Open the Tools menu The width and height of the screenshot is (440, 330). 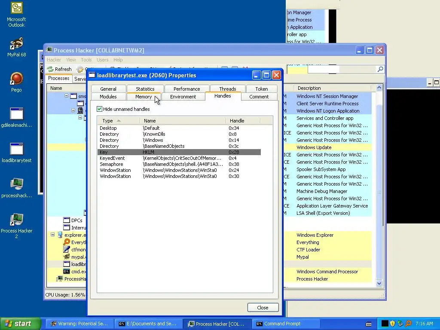(86, 59)
